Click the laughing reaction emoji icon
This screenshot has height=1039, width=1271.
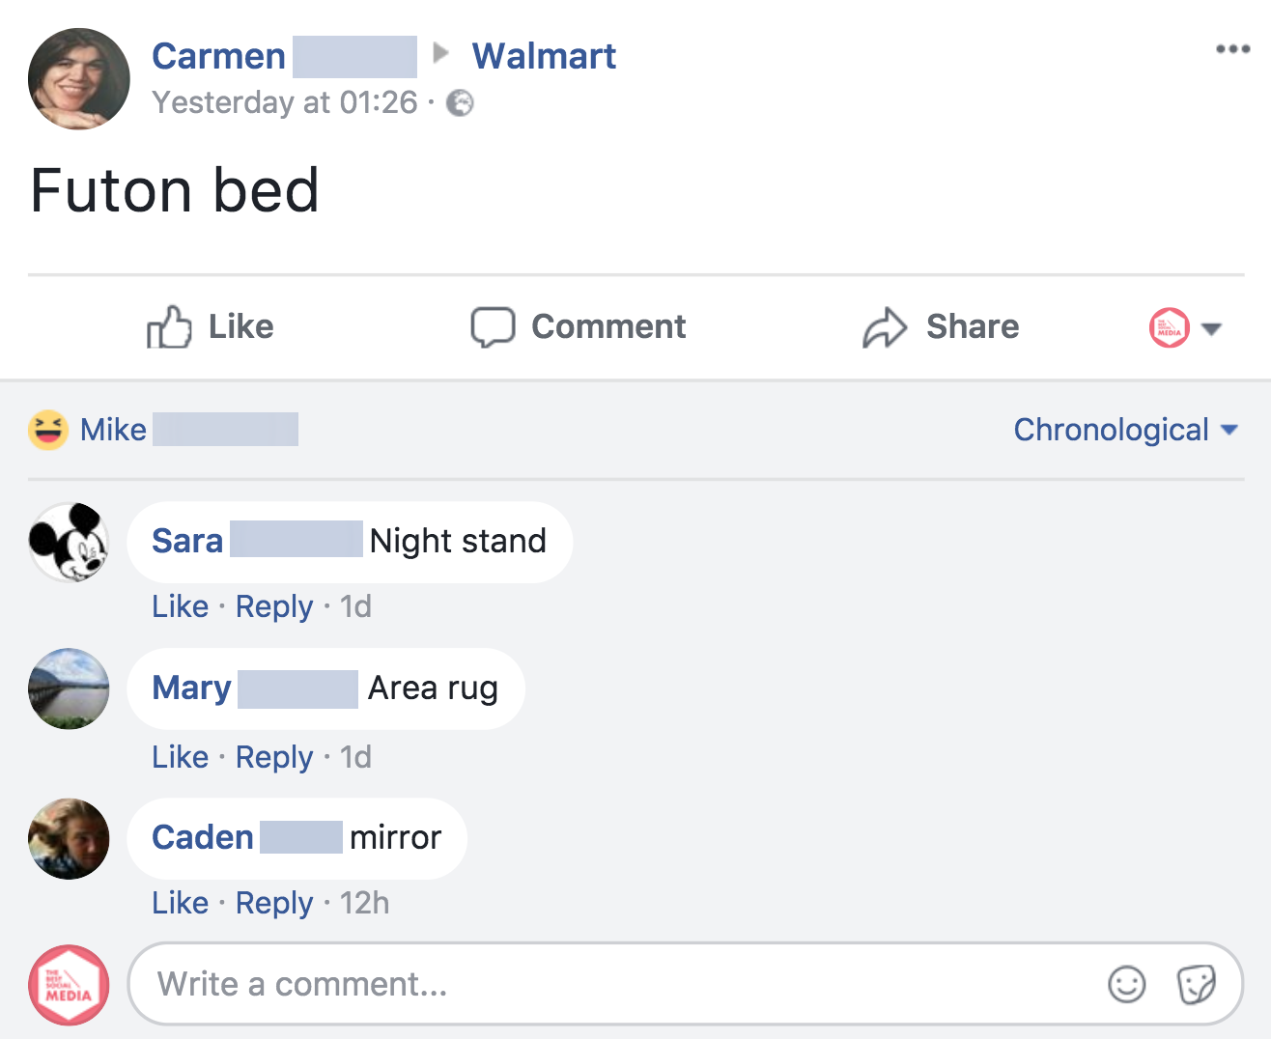click(x=48, y=430)
